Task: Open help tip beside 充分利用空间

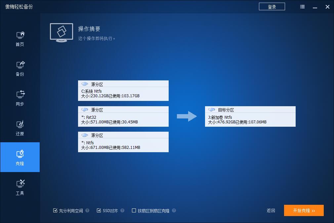Action: [87, 210]
